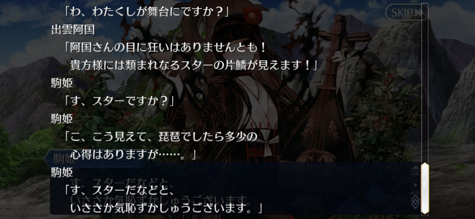Click the white scrollbar handle
This screenshot has height=219, width=475.
click(x=425, y=188)
